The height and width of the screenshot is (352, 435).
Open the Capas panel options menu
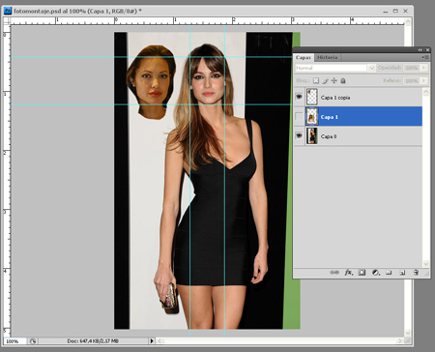[425, 57]
